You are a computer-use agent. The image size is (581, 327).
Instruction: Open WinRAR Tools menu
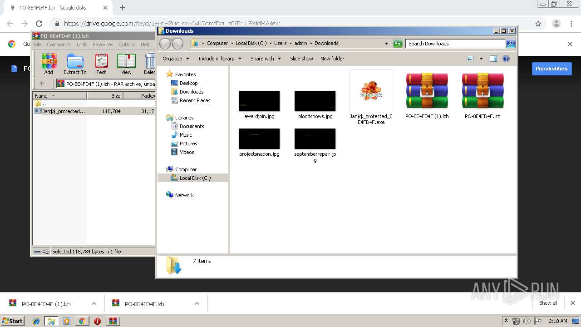pyautogui.click(x=82, y=45)
